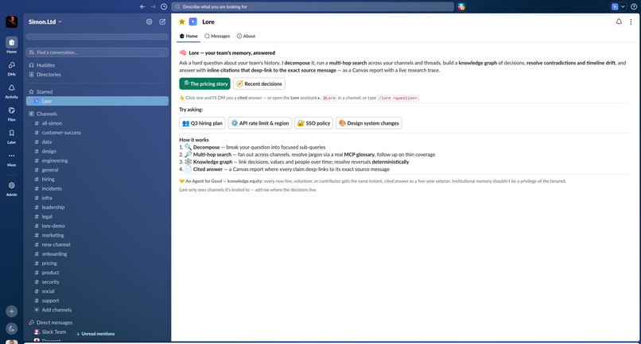The height and width of the screenshot is (344, 641).
Task: Open workspace settings gear near Simon.Ltd
Action: click(x=150, y=21)
